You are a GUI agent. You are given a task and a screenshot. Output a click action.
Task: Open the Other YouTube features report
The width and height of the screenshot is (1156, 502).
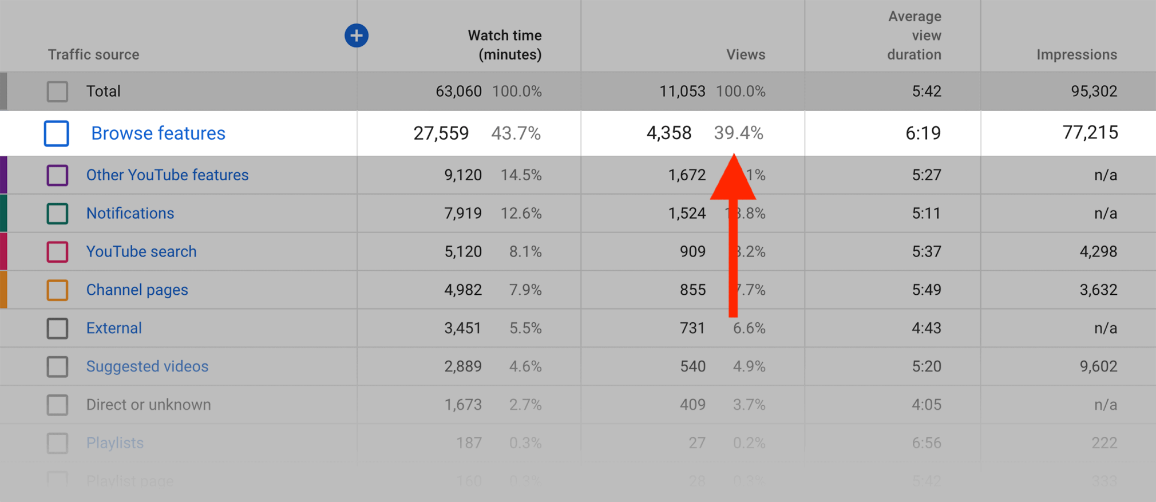[167, 175]
